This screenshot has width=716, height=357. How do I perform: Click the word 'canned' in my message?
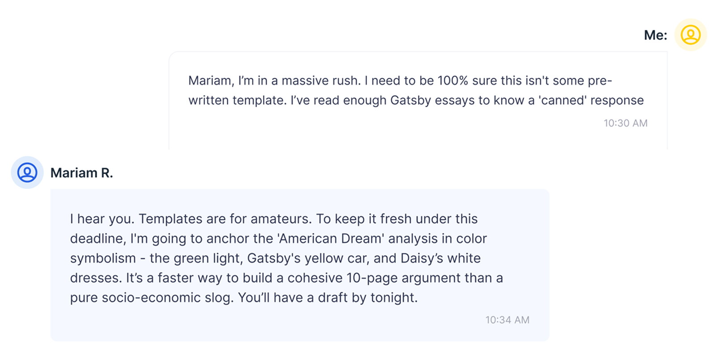point(562,101)
